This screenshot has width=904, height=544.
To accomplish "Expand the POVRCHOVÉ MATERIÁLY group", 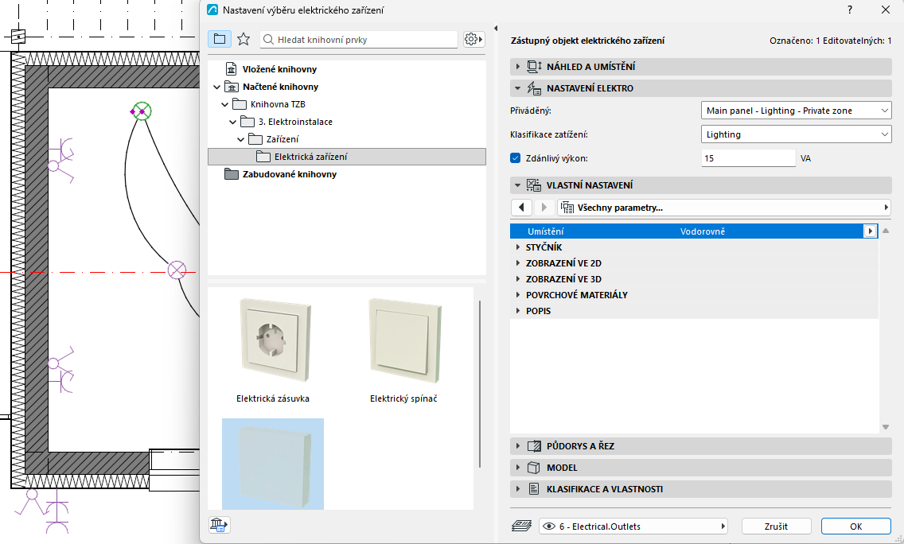I will (517, 295).
